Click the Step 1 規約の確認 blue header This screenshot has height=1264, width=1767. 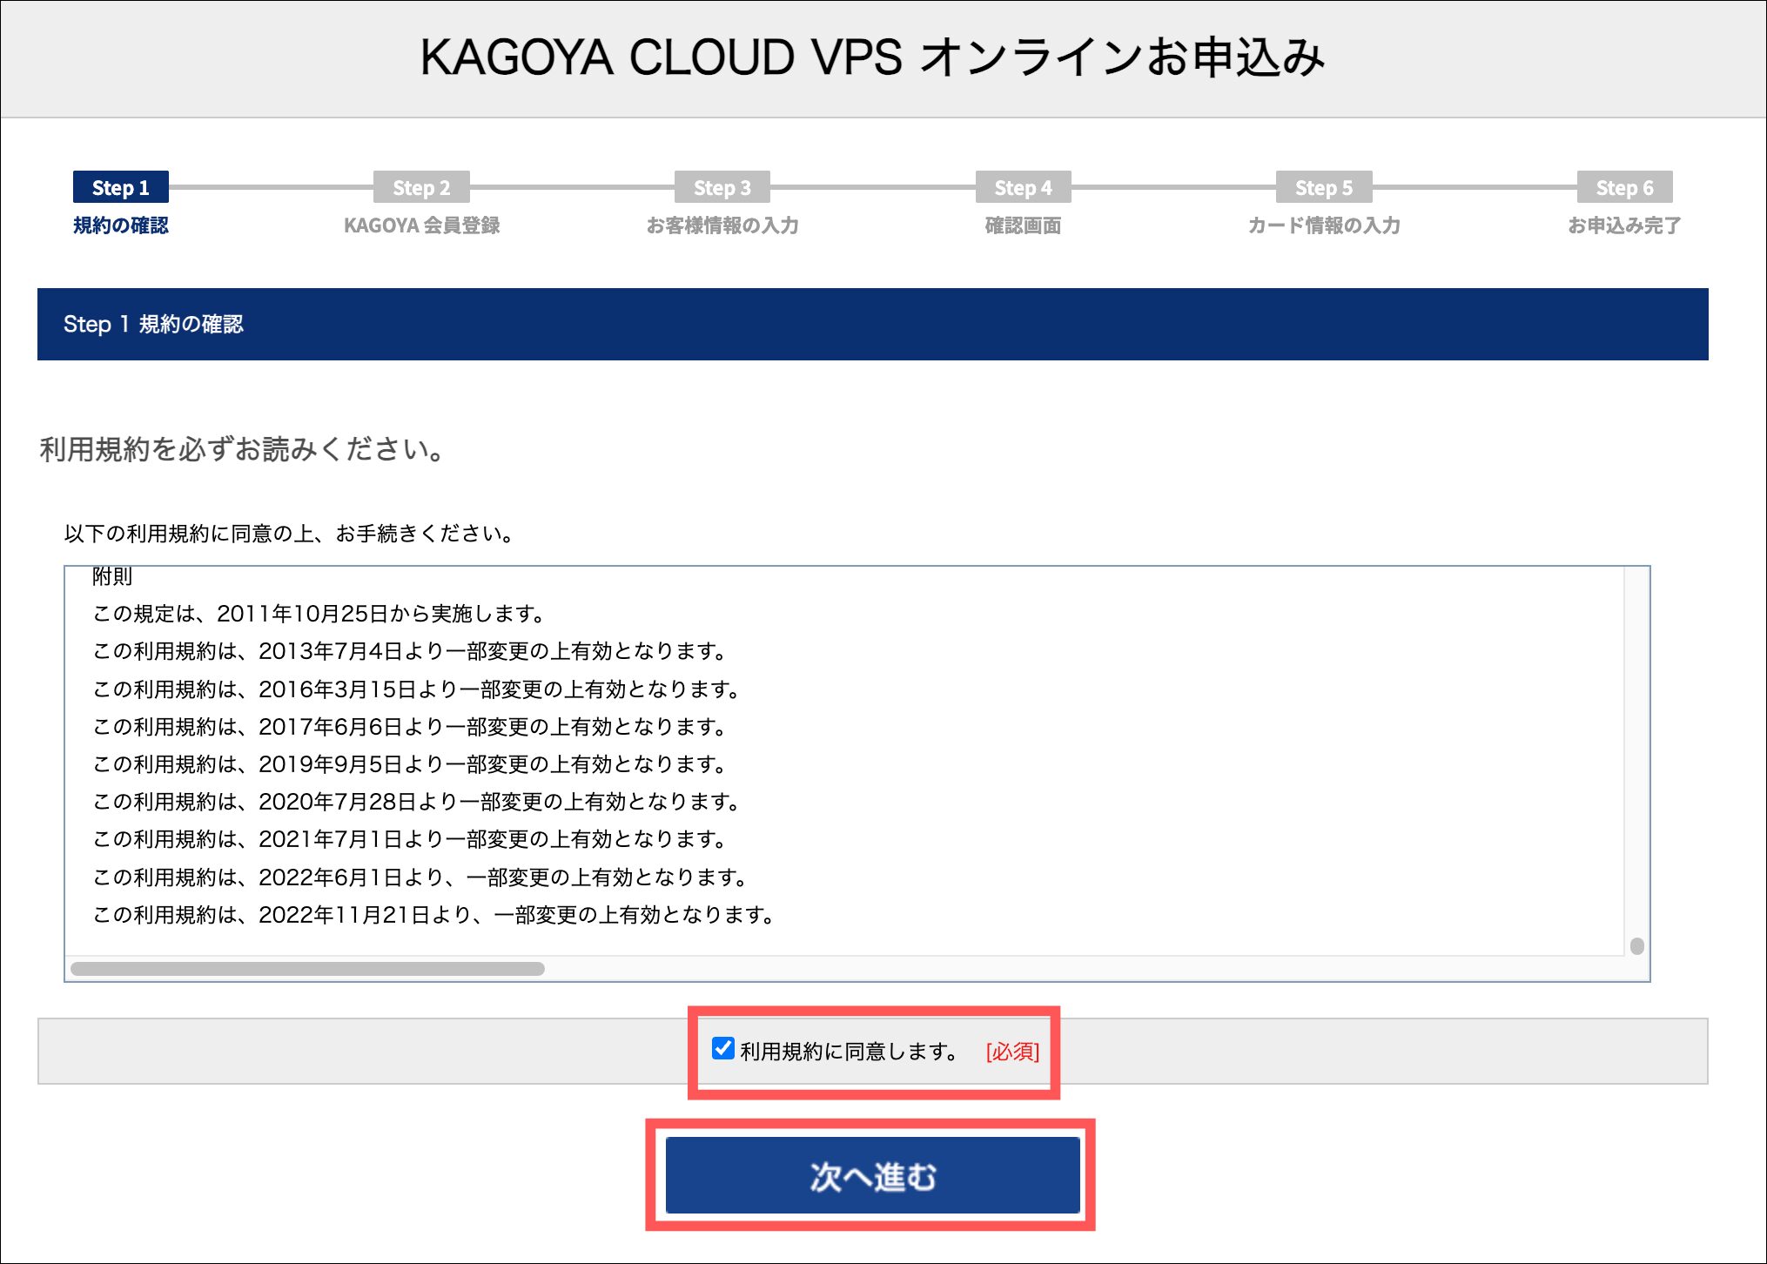pyautogui.click(x=872, y=324)
